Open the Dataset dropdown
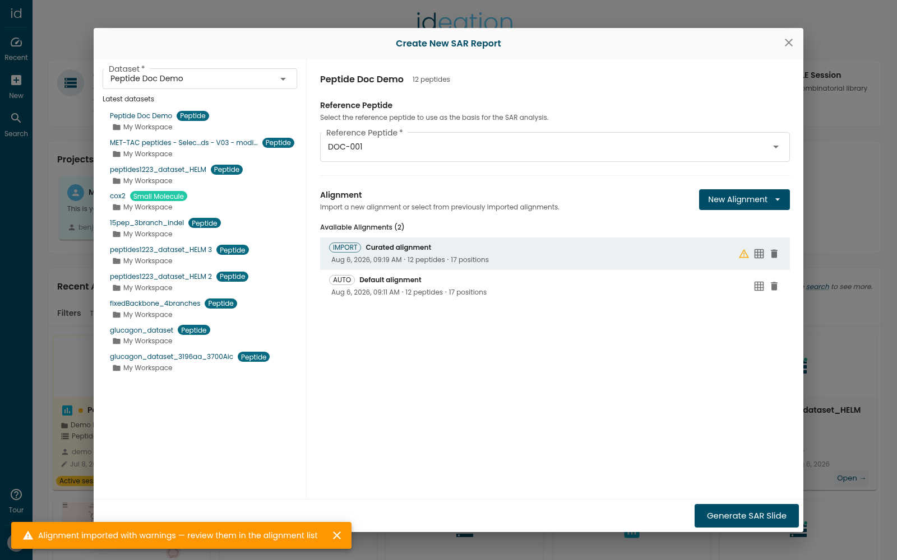This screenshot has width=897, height=560. point(200,79)
